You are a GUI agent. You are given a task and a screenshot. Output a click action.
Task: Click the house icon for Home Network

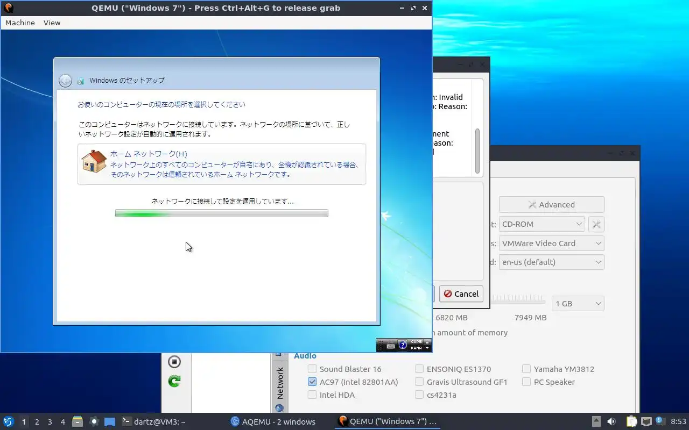pyautogui.click(x=94, y=161)
